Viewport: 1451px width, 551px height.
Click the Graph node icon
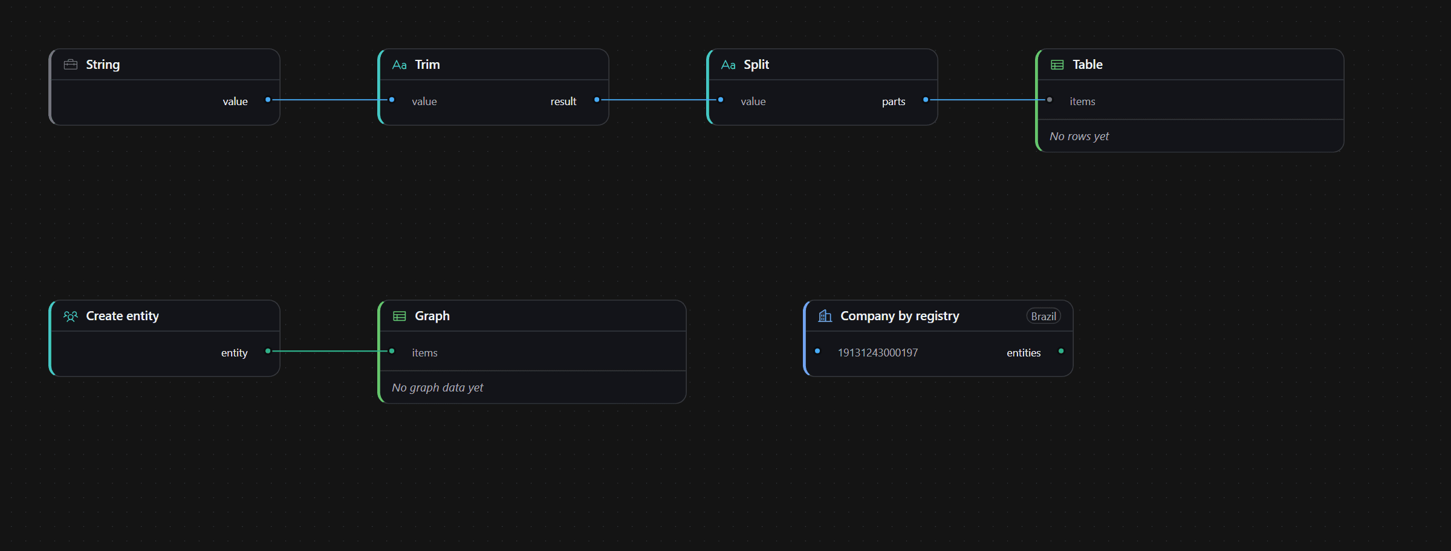click(400, 316)
